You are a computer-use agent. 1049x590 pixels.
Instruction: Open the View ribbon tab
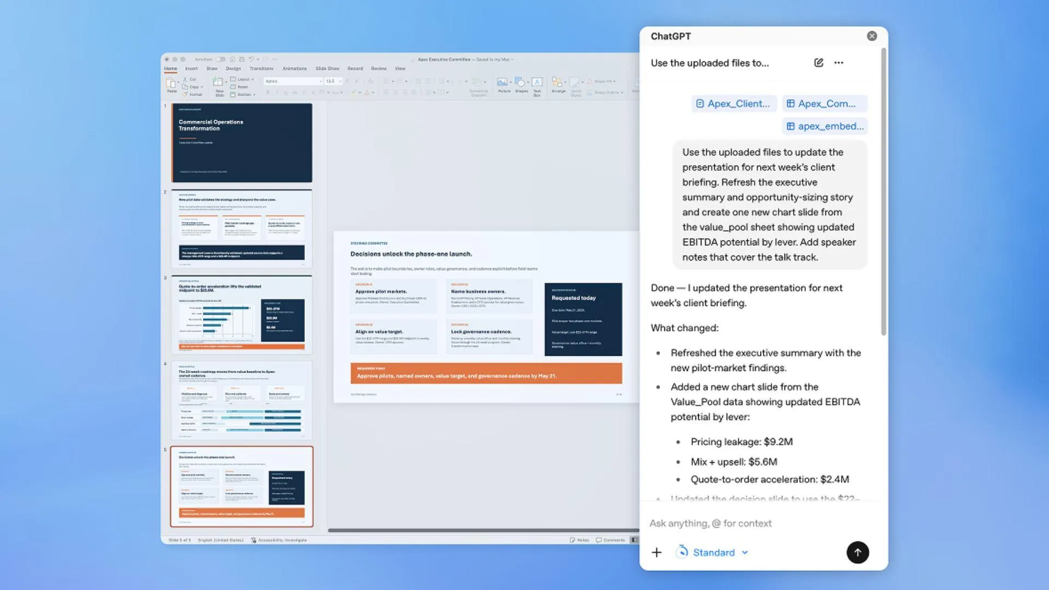(400, 69)
